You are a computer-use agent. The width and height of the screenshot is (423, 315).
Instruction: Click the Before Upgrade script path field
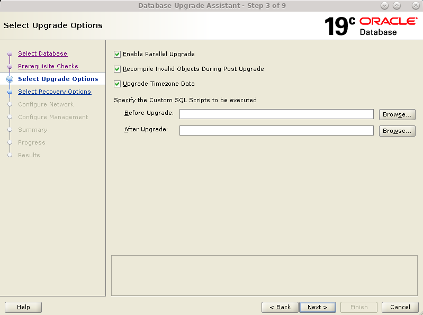pyautogui.click(x=276, y=114)
